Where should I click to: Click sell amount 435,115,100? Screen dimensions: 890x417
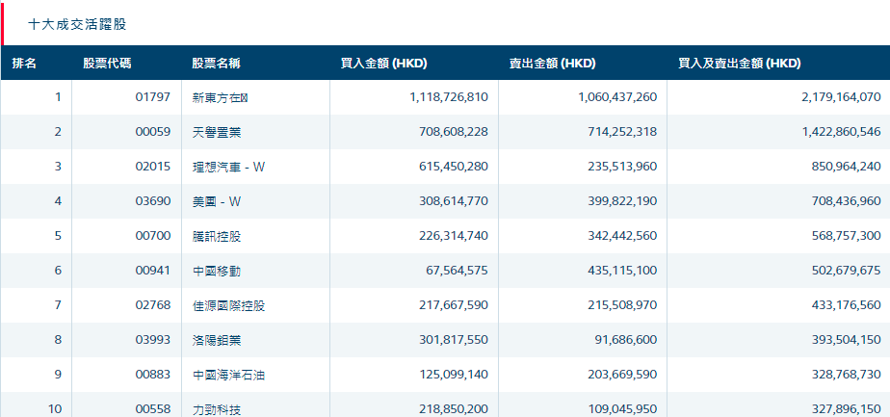click(622, 271)
